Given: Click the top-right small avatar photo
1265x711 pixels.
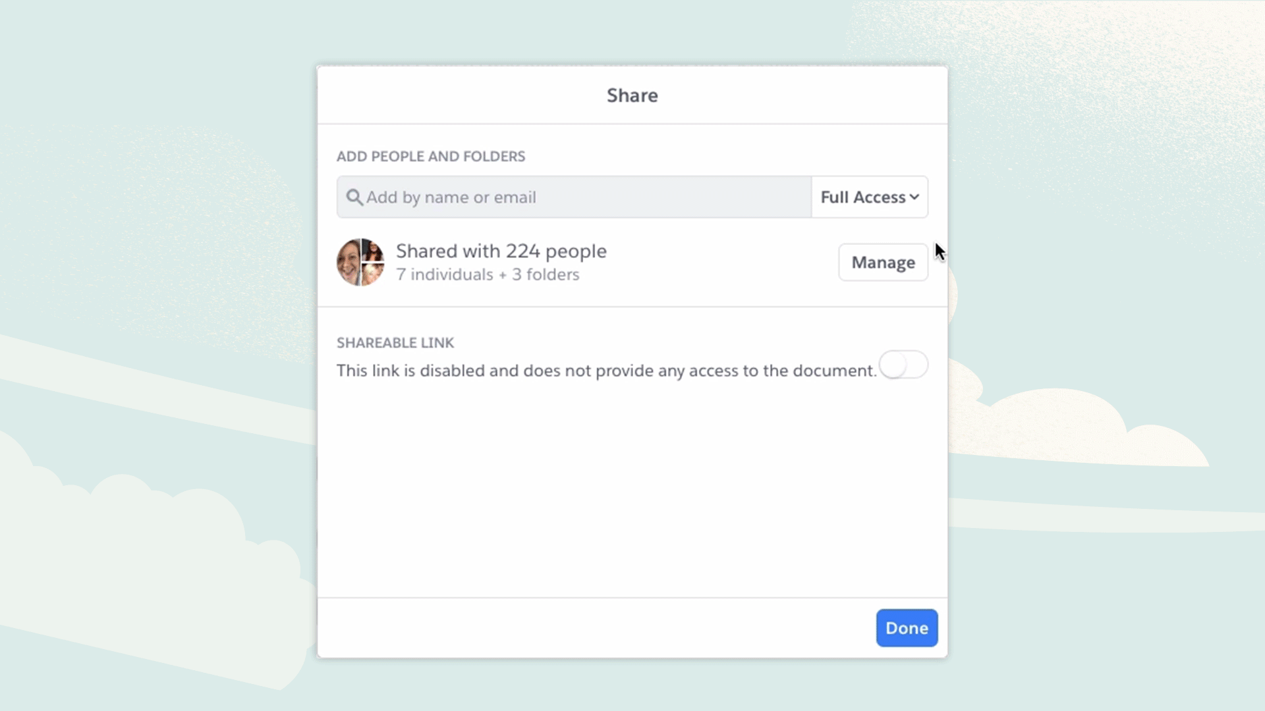Looking at the screenshot, I should (x=373, y=251).
